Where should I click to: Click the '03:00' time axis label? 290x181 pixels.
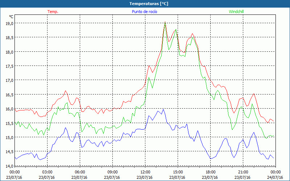(47, 172)
